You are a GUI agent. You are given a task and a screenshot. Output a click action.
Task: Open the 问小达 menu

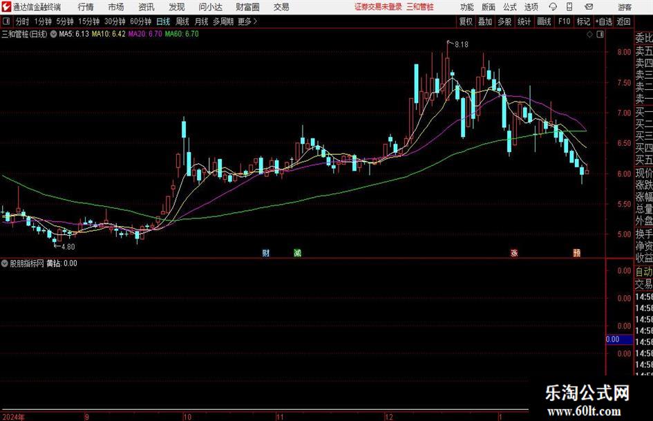(x=210, y=7)
